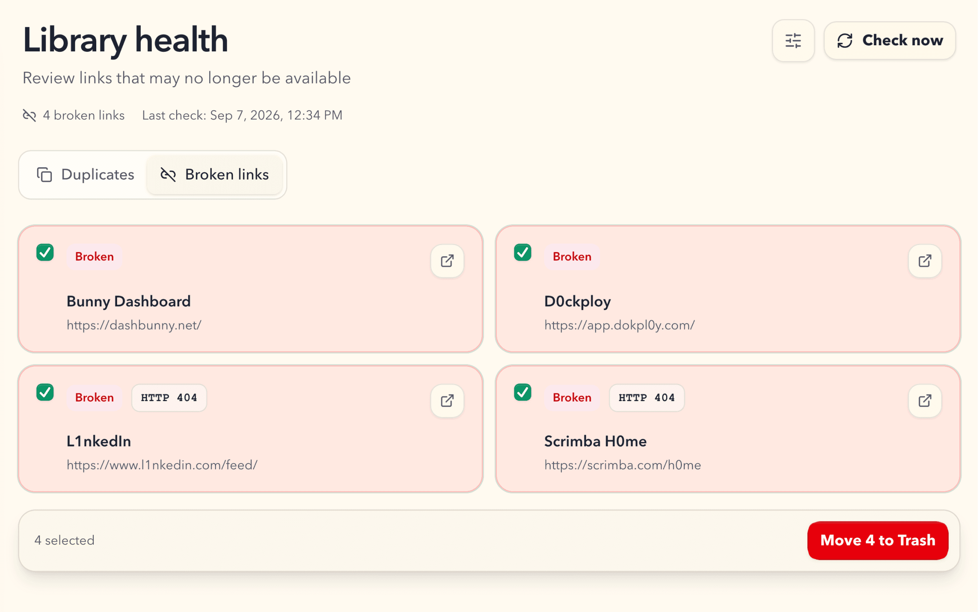The height and width of the screenshot is (612, 979).
Task: Click the l1nkedin.com/feed/ URL
Action: (x=162, y=465)
